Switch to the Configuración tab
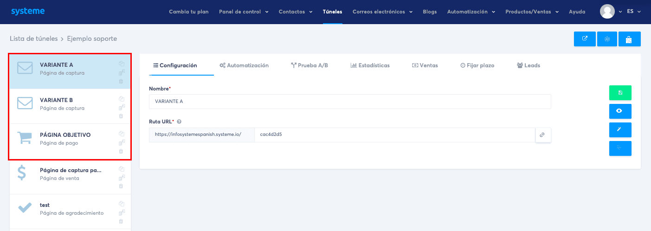Screen dimensions: 651x231 click(x=175, y=65)
